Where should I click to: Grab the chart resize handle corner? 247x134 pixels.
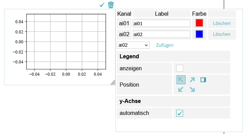(x=113, y=83)
